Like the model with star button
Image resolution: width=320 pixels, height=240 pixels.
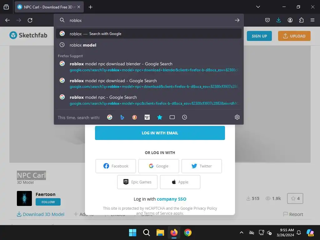coord(295,198)
